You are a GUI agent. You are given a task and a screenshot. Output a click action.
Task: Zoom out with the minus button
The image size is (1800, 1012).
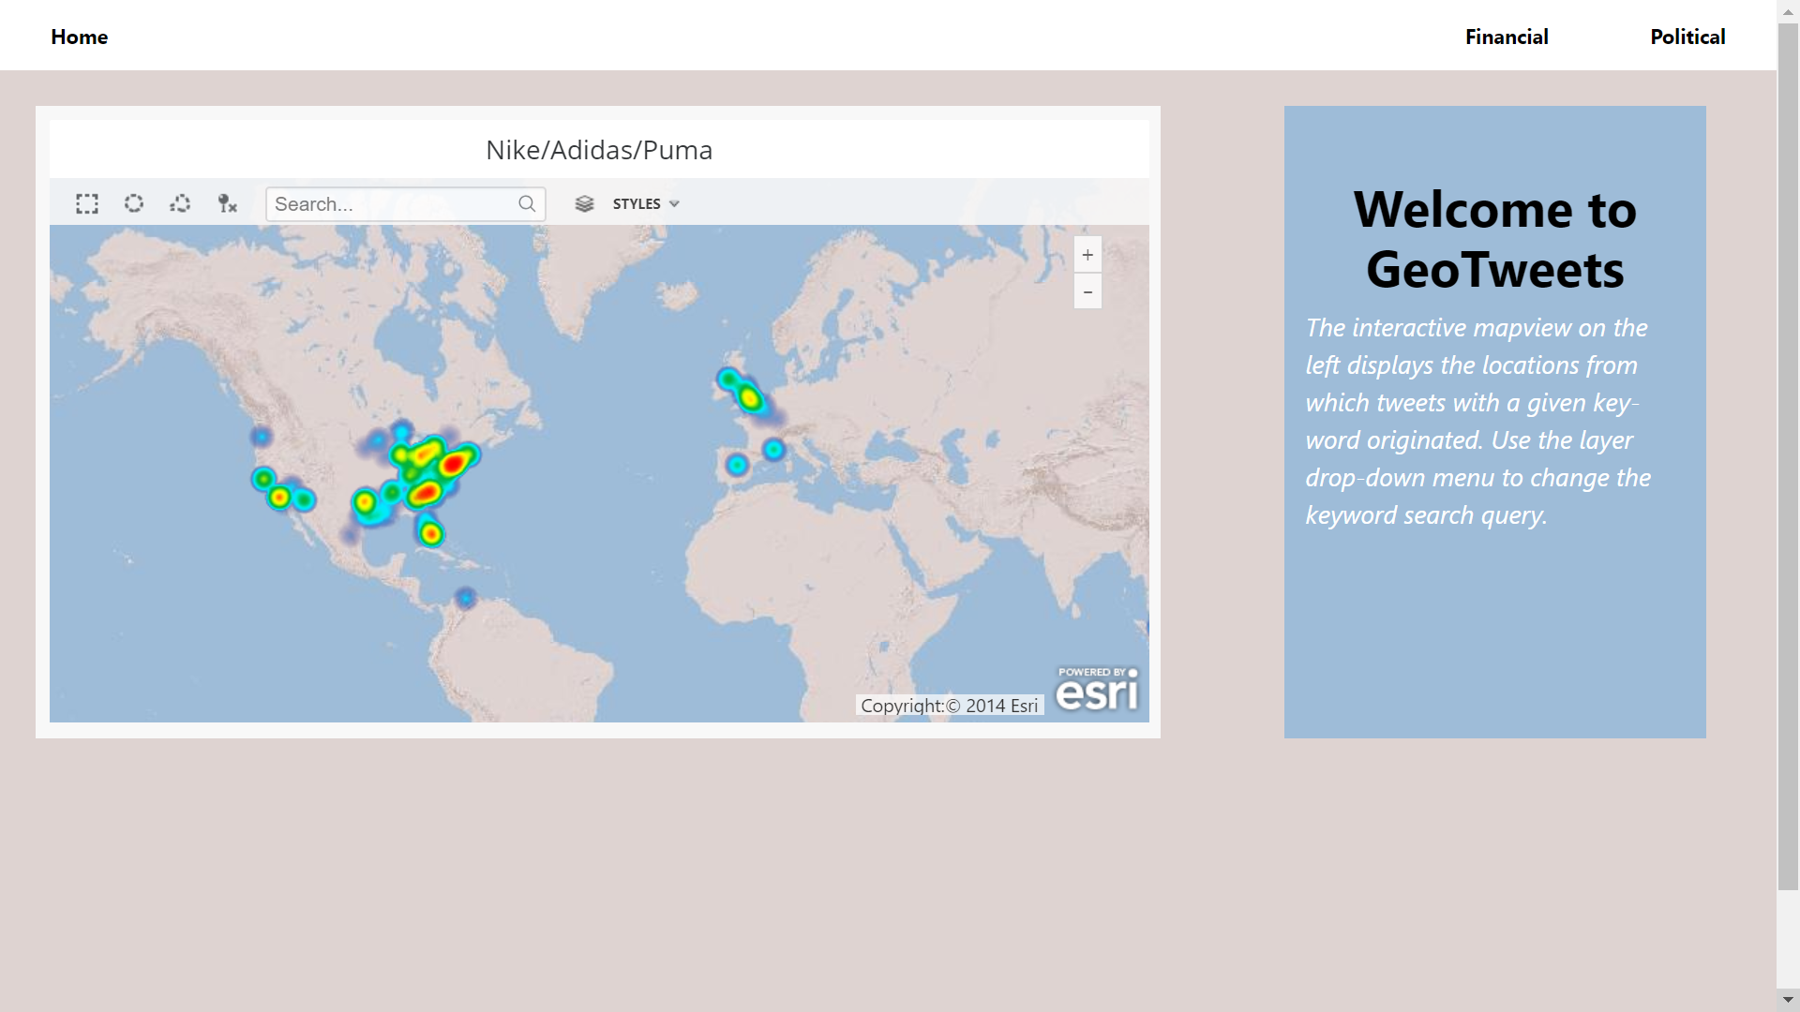(1087, 292)
